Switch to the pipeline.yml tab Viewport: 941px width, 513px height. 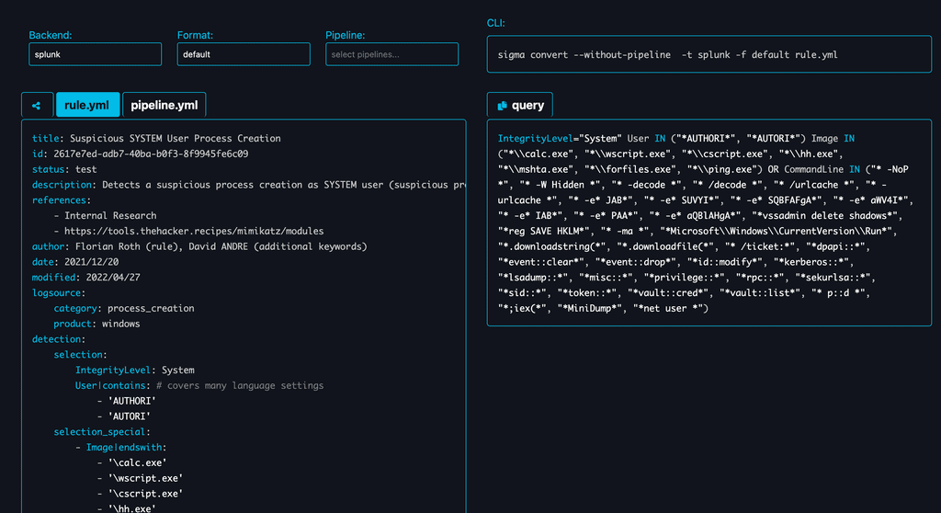click(x=164, y=105)
